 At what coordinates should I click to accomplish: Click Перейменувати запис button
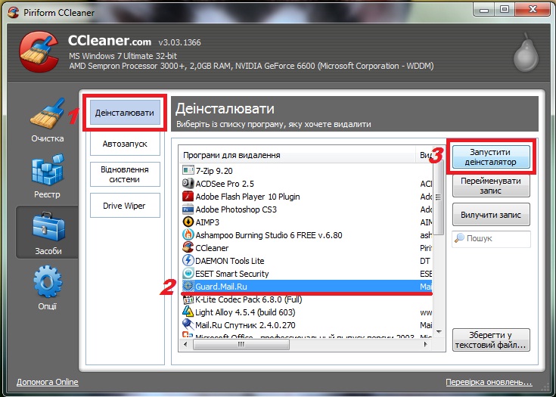tap(491, 185)
